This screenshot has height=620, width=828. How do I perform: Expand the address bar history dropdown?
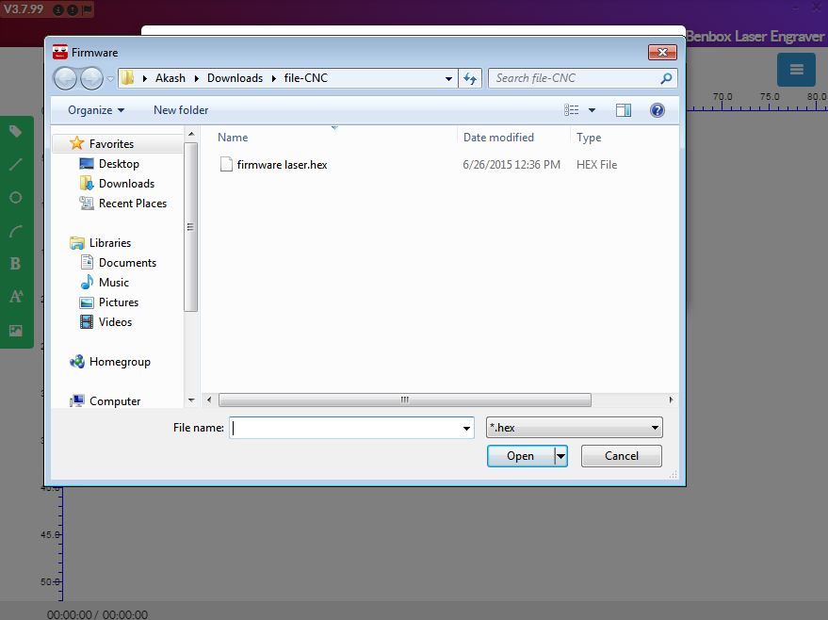tap(448, 79)
